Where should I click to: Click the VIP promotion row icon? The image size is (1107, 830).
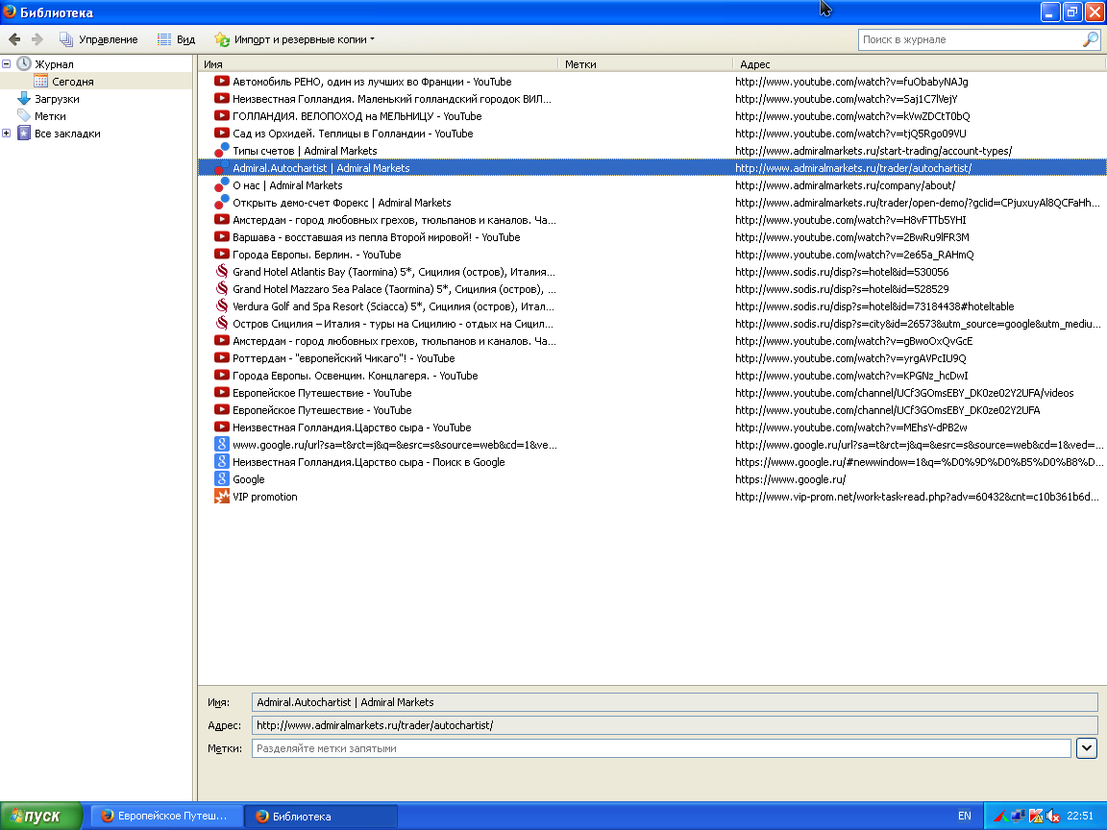[222, 496]
